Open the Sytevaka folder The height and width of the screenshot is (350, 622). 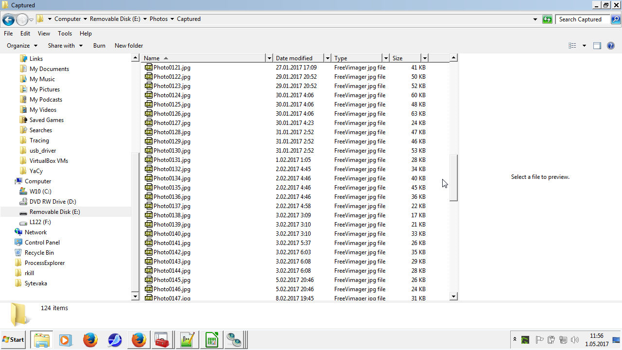[36, 283]
